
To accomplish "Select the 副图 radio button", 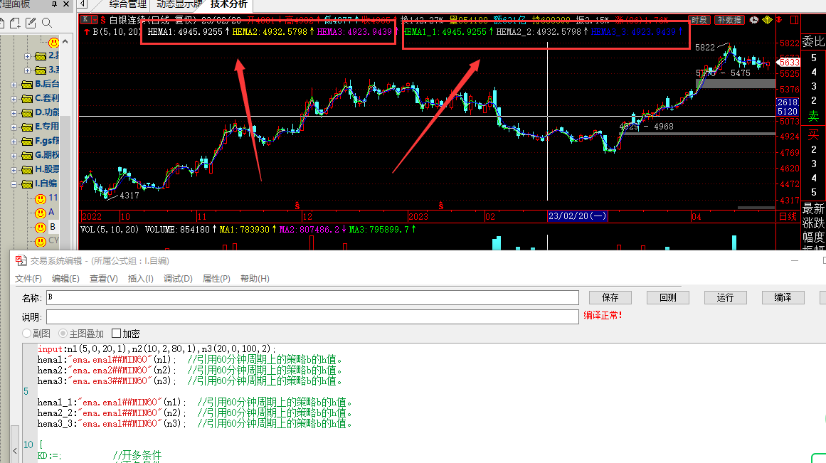I will pos(27,334).
